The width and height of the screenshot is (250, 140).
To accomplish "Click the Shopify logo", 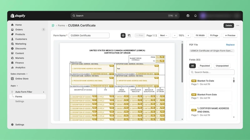I will pyautogui.click(x=18, y=16).
